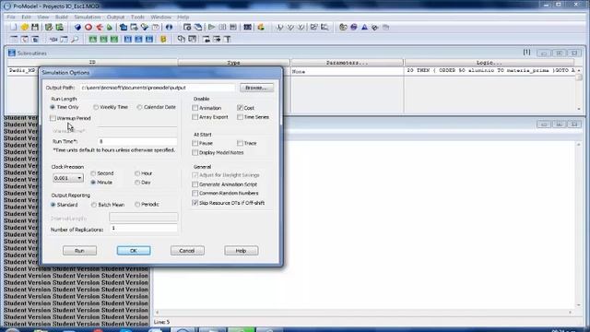The image size is (590, 332).
Task: Click the T text icon in second toolbar
Action: [x=228, y=39]
